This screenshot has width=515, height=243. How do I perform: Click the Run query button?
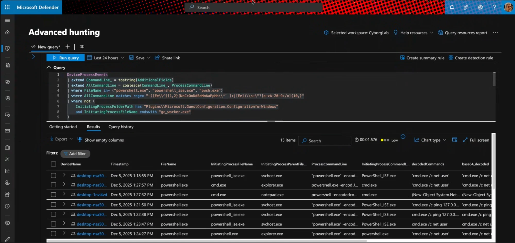coord(65,58)
